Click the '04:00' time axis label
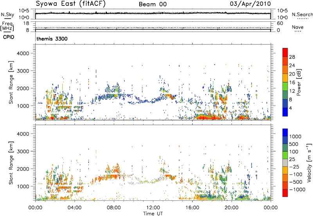This screenshot has width=313, height=216. coord(74,208)
